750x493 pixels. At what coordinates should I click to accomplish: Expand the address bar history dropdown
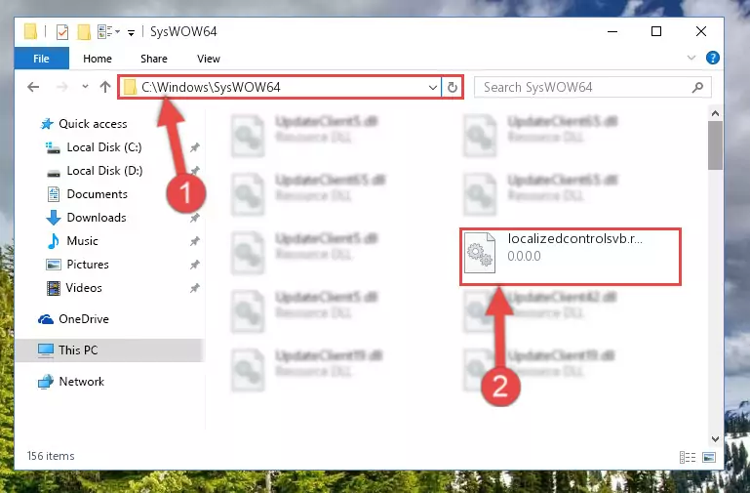[x=432, y=88]
